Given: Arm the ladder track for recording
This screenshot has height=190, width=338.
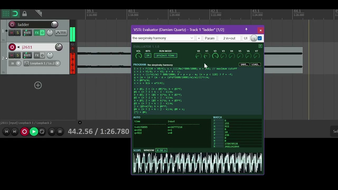Looking at the screenshot, I should 12,25.
